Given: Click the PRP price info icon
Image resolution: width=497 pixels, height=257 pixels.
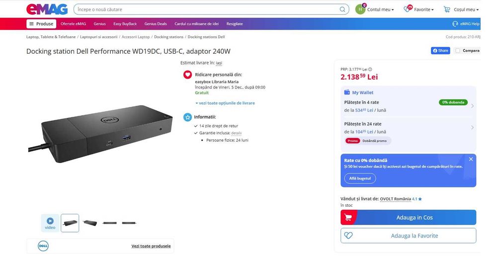Looking at the screenshot, I should point(370,70).
